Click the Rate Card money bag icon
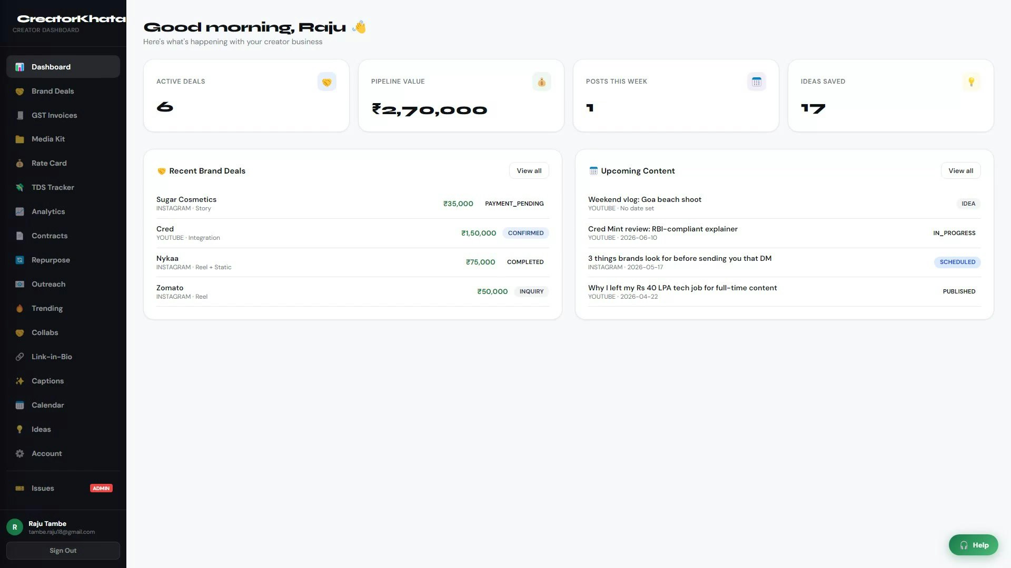 click(x=19, y=163)
